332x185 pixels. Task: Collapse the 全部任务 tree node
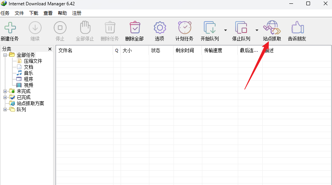tap(5, 55)
